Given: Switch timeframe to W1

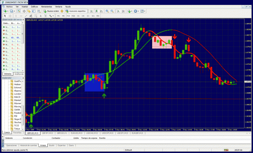Looking at the screenshot, I should pyautogui.click(x=93, y=16).
